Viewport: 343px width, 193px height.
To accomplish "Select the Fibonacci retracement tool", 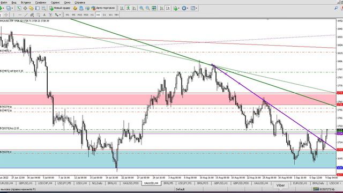I will point(38,15).
